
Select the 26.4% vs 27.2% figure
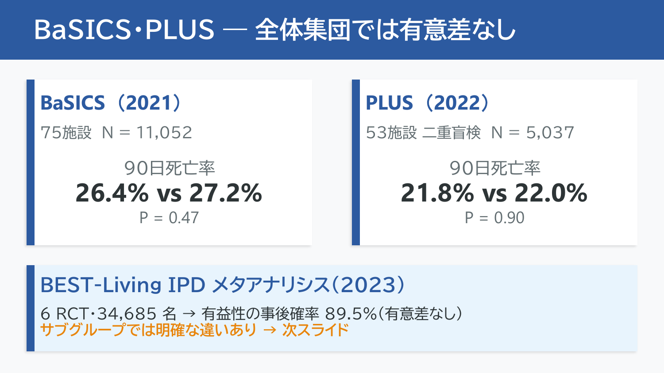point(169,193)
